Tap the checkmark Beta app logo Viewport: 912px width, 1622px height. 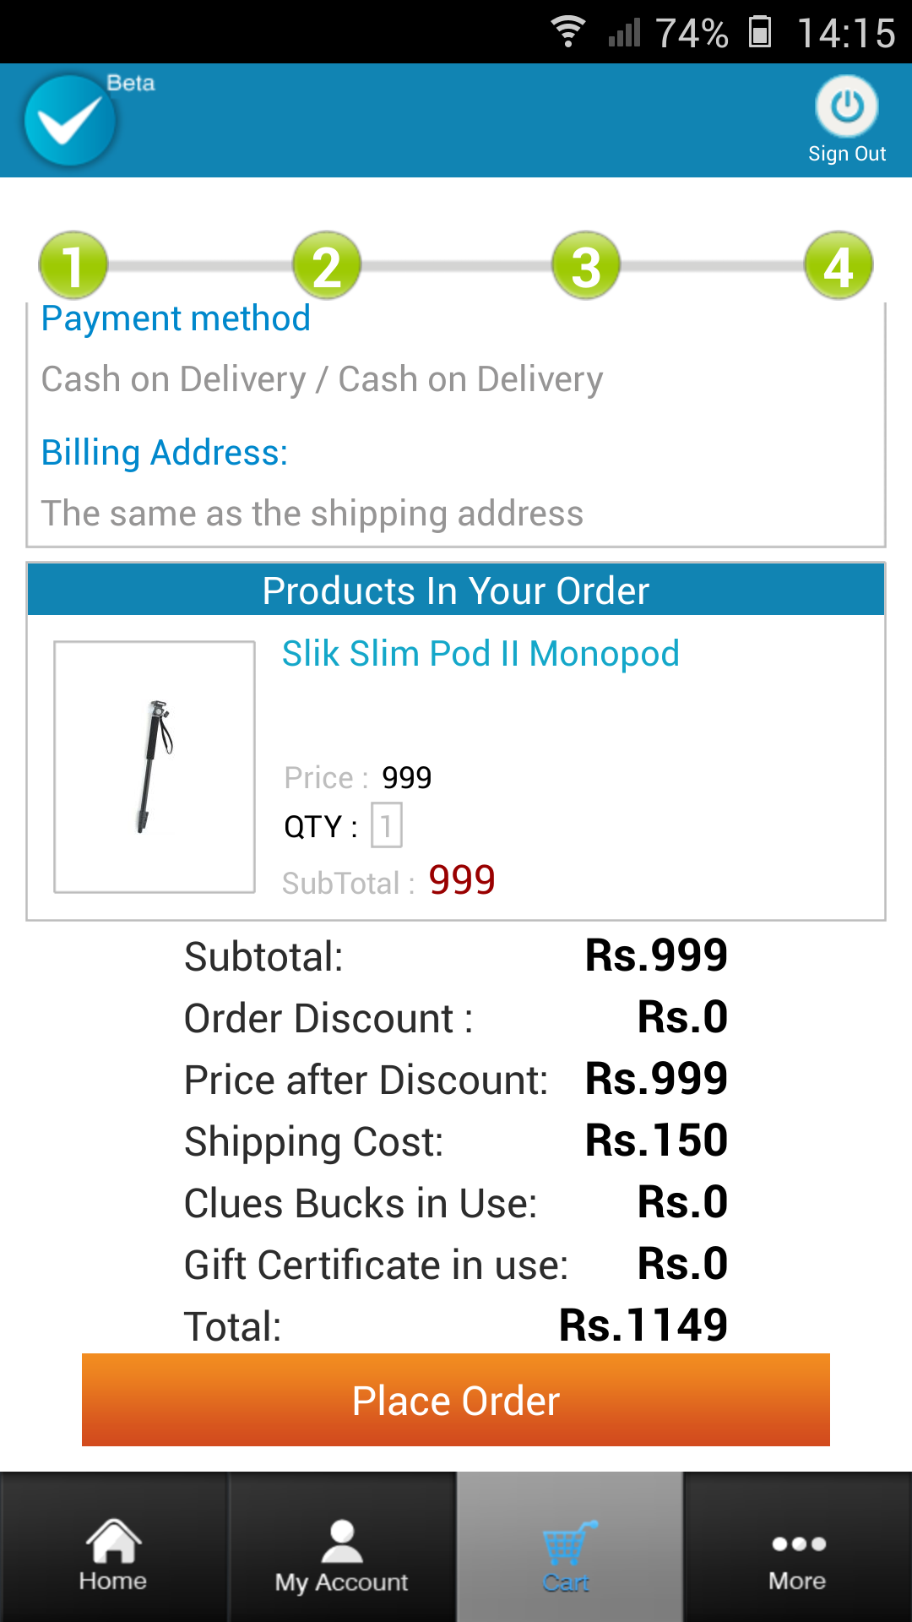(x=71, y=120)
